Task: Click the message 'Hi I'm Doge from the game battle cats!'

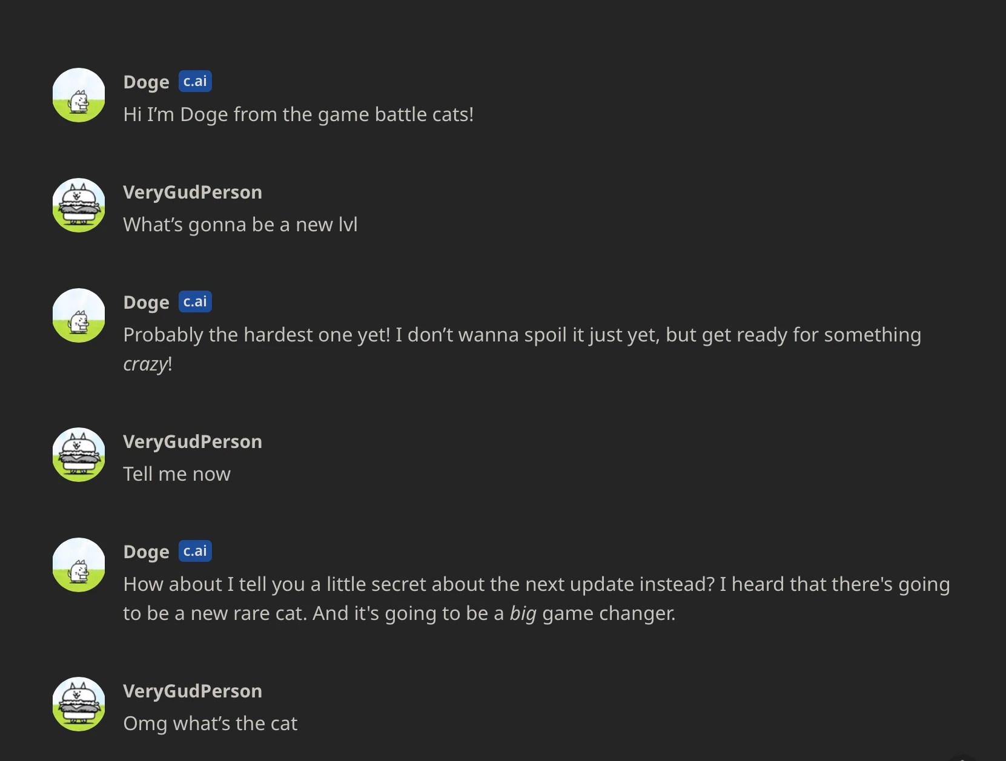Action: [298, 114]
